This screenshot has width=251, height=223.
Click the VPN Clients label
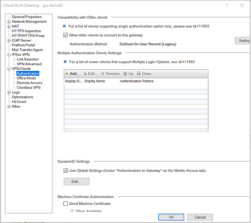[x=21, y=69]
